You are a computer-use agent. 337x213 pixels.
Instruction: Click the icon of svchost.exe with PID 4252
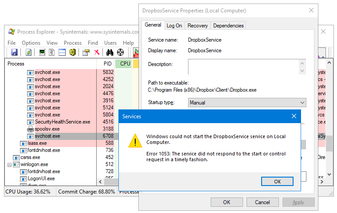click(31, 80)
